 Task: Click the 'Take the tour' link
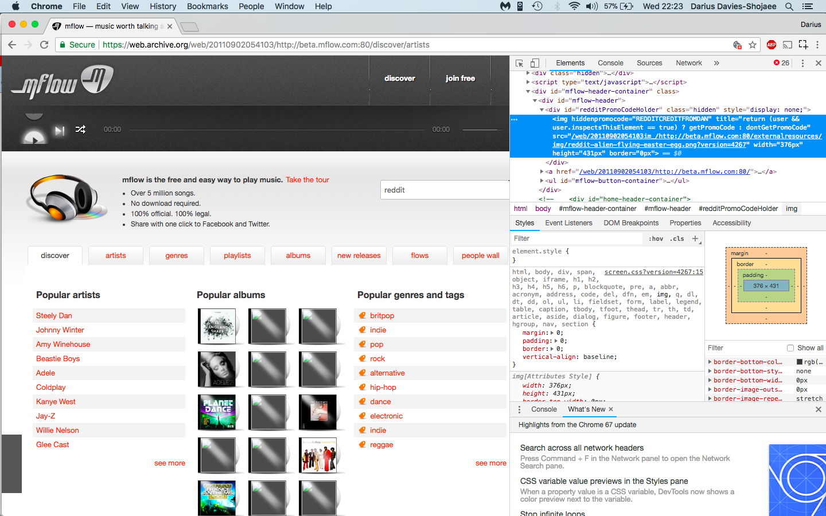307,180
